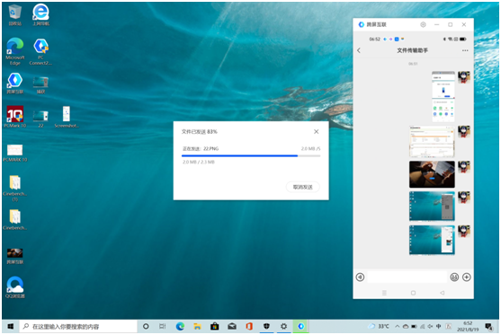Screen dimensions: 501x335
Task: Select the PCMark 10 application shortcut
Action: [x=14, y=117]
